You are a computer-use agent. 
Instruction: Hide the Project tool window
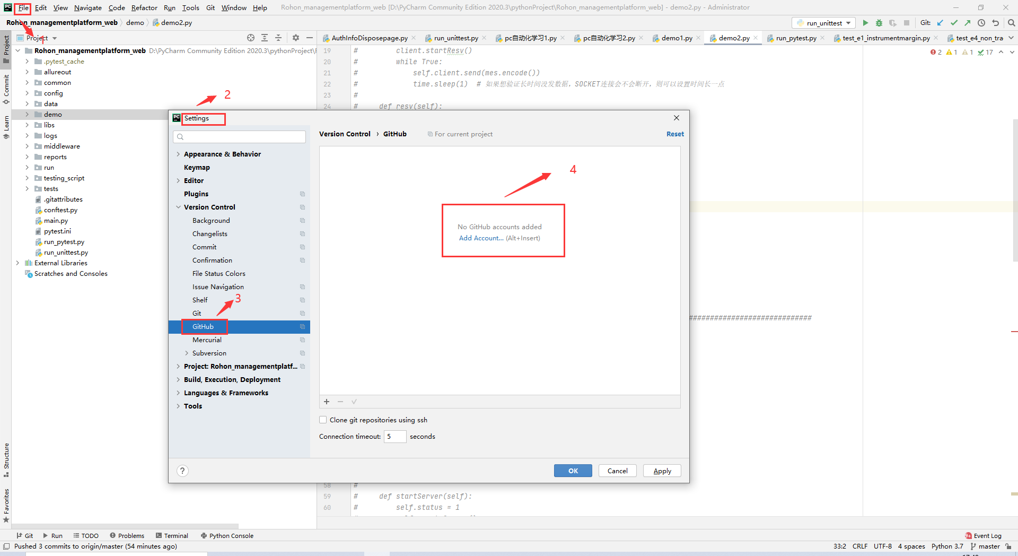(x=310, y=38)
